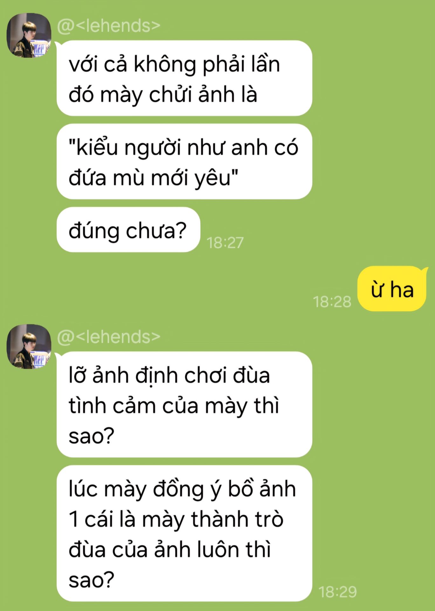Click the word "sao?" ending the last message
The height and width of the screenshot is (611, 435).
92,580
